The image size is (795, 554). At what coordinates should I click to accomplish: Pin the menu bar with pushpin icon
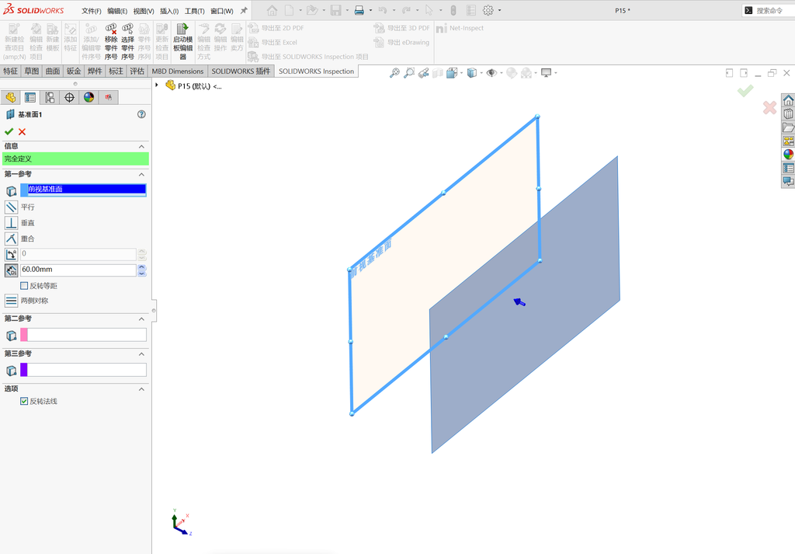[x=244, y=10]
